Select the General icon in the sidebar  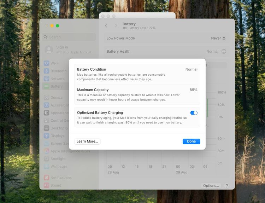(47, 98)
